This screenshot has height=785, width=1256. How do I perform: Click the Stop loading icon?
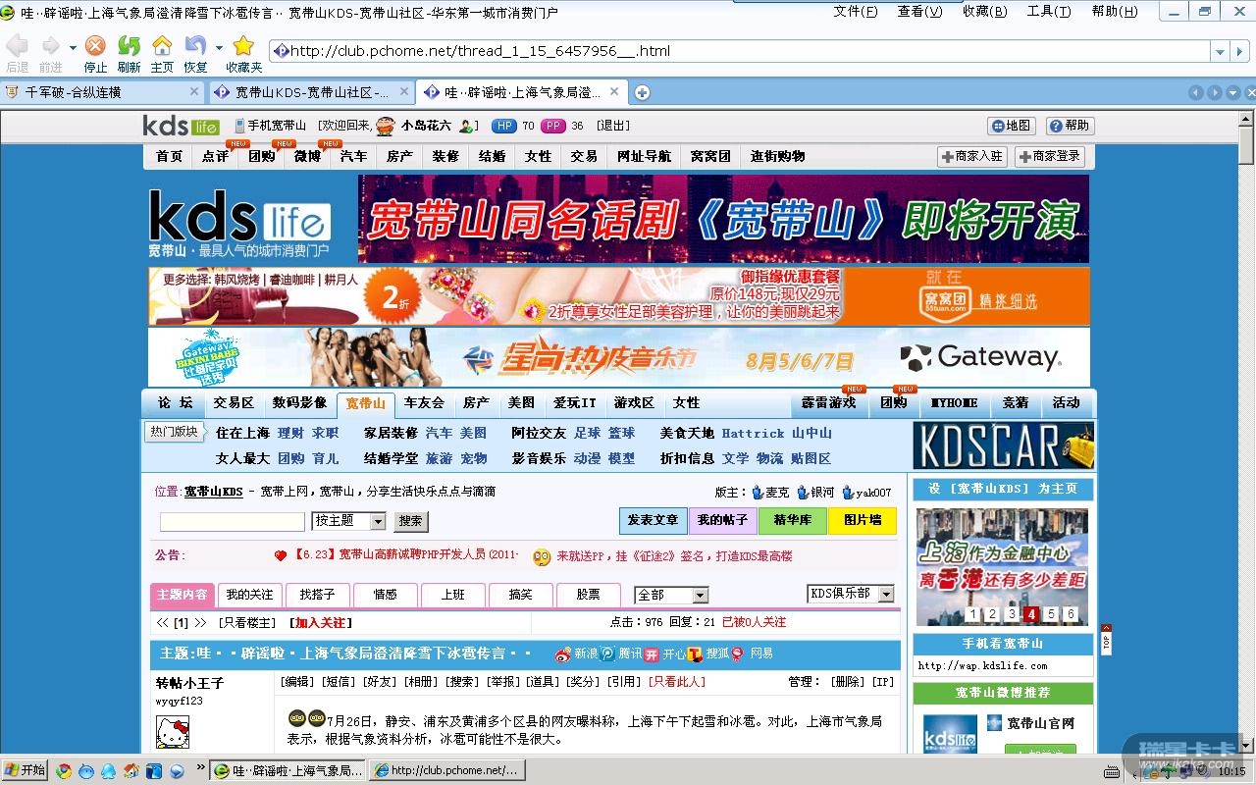tap(95, 46)
